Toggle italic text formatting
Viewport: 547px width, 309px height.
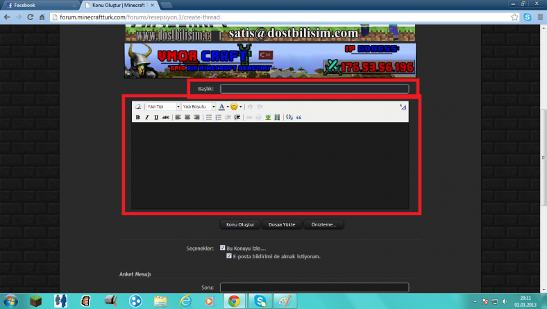pyautogui.click(x=147, y=117)
